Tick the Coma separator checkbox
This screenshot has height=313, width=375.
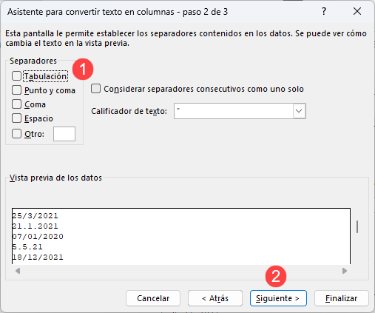click(16, 104)
